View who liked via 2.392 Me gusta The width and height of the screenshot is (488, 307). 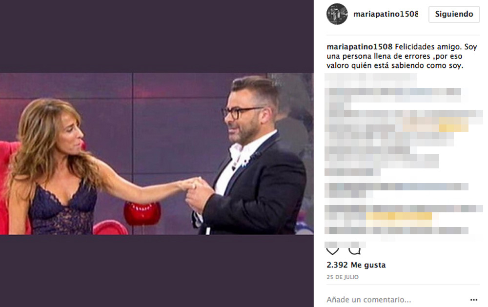tap(356, 265)
